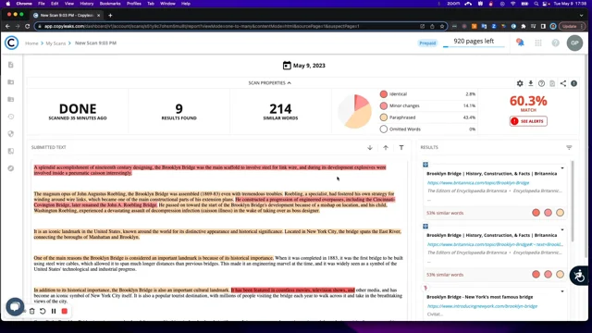
Task: Toggle identical red dot on second Britannica result
Action: click(x=536, y=275)
